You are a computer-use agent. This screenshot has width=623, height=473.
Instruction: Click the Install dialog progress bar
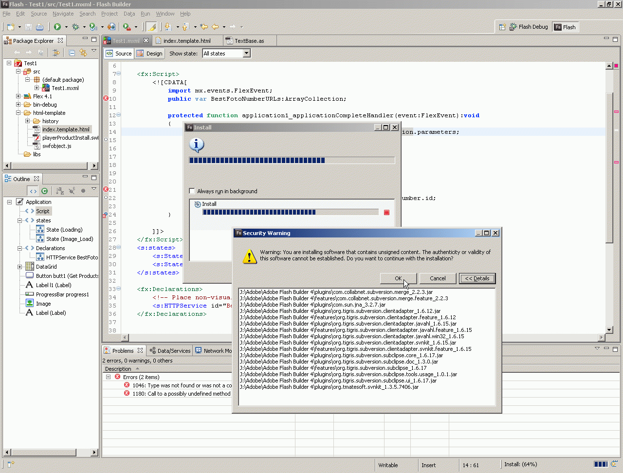pyautogui.click(x=292, y=160)
